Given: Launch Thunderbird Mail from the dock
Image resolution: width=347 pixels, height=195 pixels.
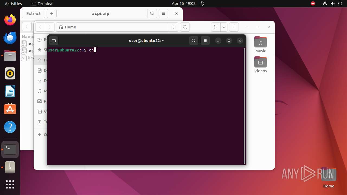Looking at the screenshot, I should coord(10,38).
